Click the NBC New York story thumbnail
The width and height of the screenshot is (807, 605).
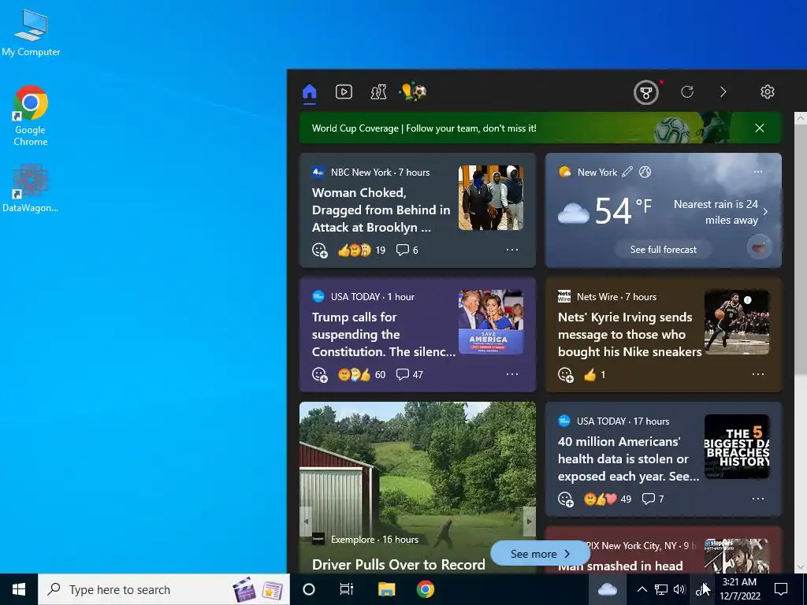(x=491, y=198)
